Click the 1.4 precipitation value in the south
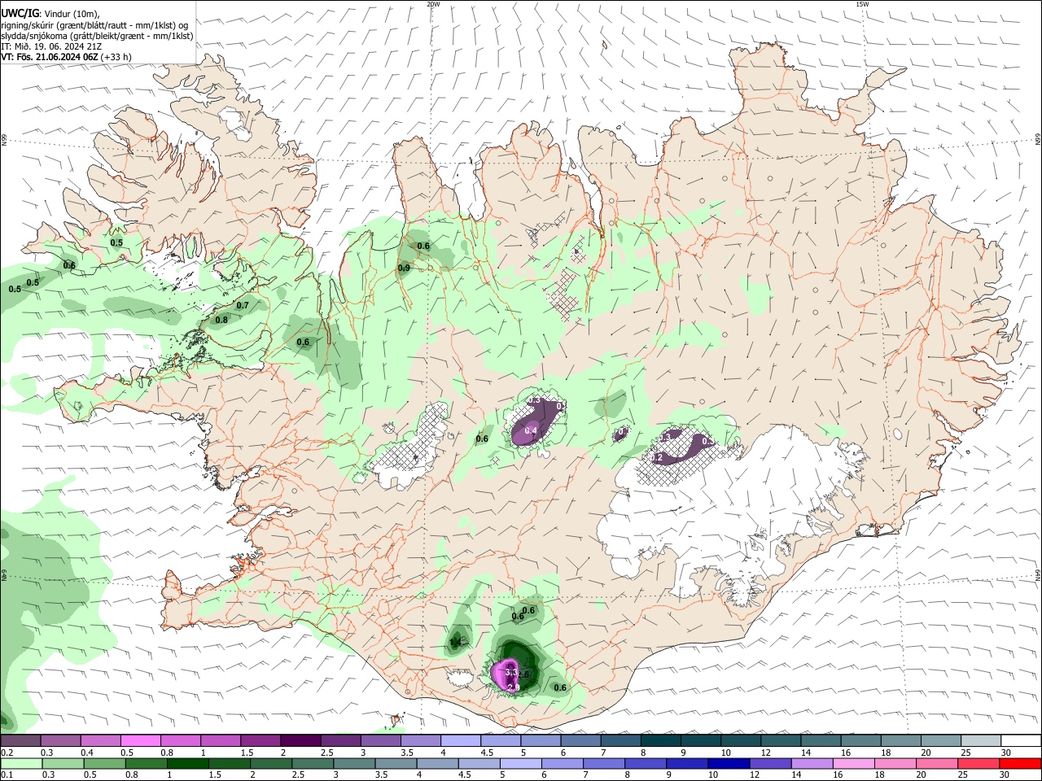The height and width of the screenshot is (781, 1042). (456, 643)
